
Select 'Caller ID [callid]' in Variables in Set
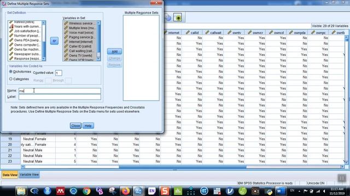coord(80,46)
